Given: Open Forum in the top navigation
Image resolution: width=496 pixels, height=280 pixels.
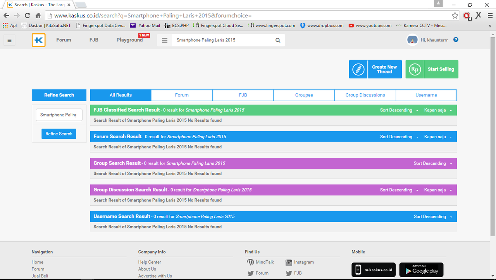Looking at the screenshot, I should click(x=64, y=40).
